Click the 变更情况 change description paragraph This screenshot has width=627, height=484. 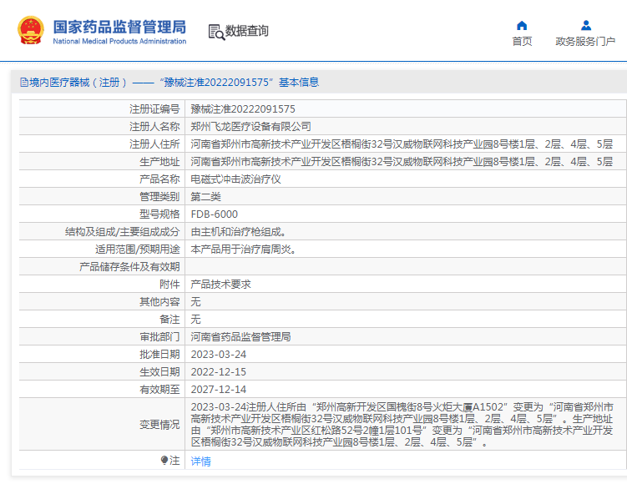pos(402,425)
